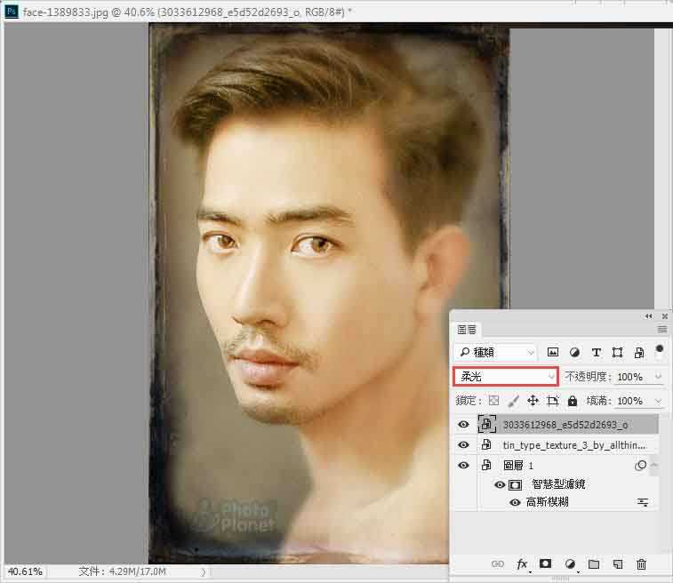The width and height of the screenshot is (673, 583).
Task: Click the pixel layer filter icon
Action: coord(553,352)
